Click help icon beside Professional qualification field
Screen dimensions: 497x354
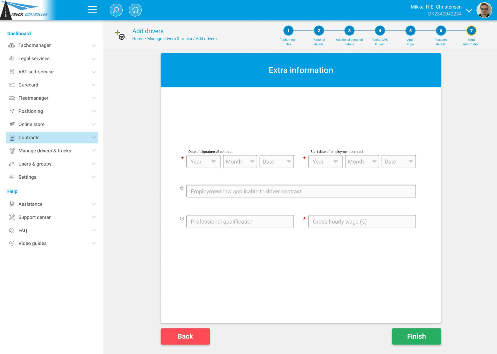pyautogui.click(x=182, y=219)
